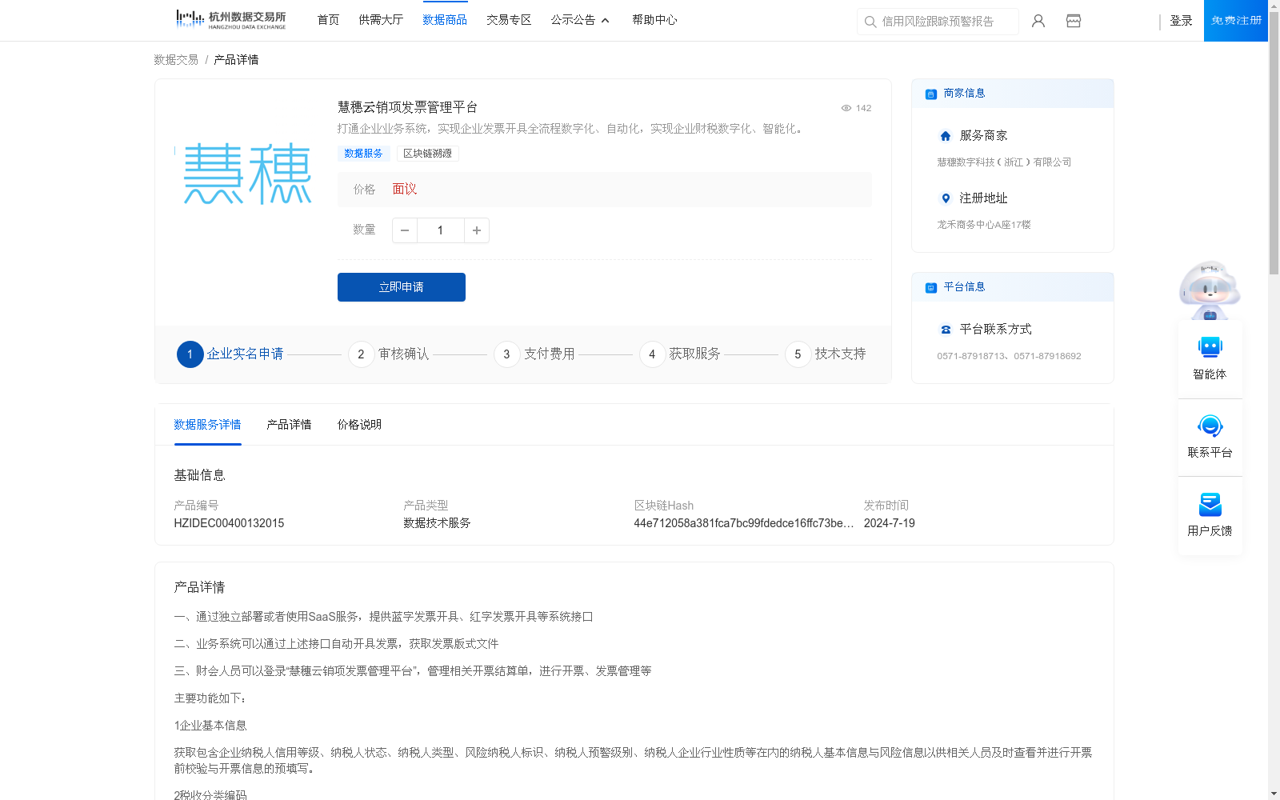Image resolution: width=1280 pixels, height=800 pixels.
Task: Click the 平台信息 panel header icon
Action: [931, 287]
